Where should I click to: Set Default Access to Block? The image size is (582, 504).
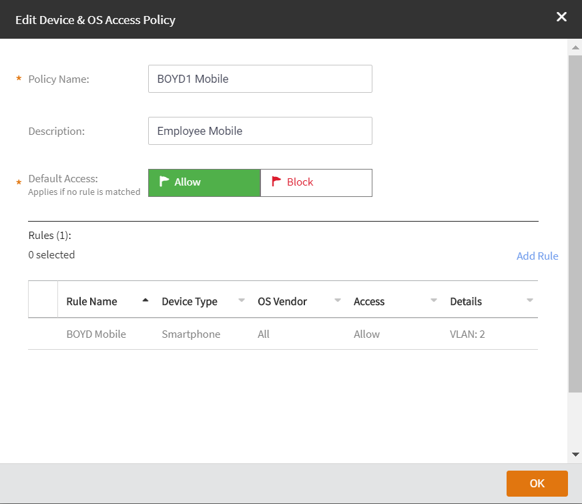tap(316, 183)
